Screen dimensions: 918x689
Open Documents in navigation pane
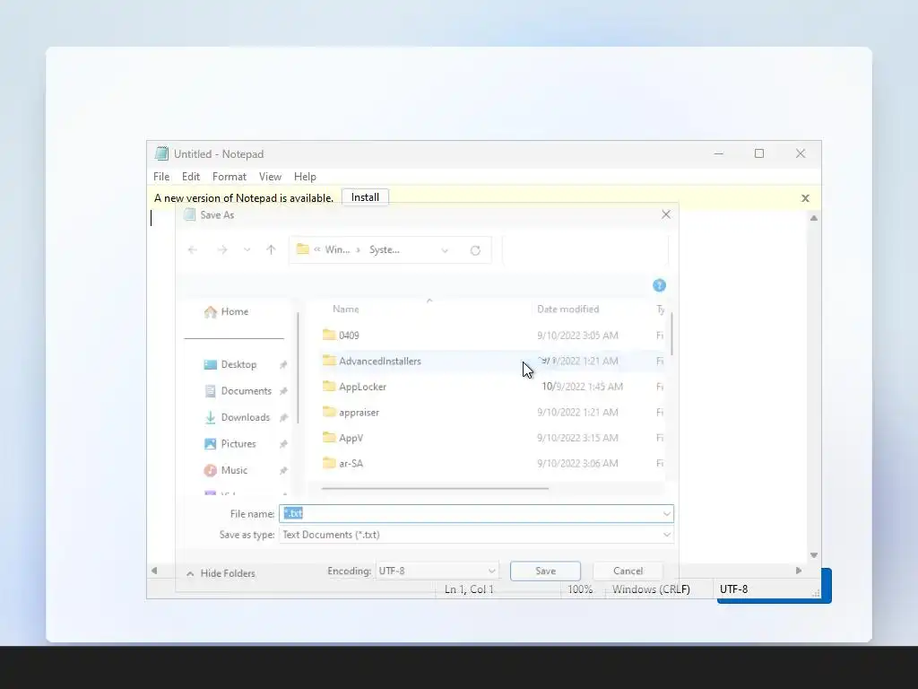click(x=238, y=391)
